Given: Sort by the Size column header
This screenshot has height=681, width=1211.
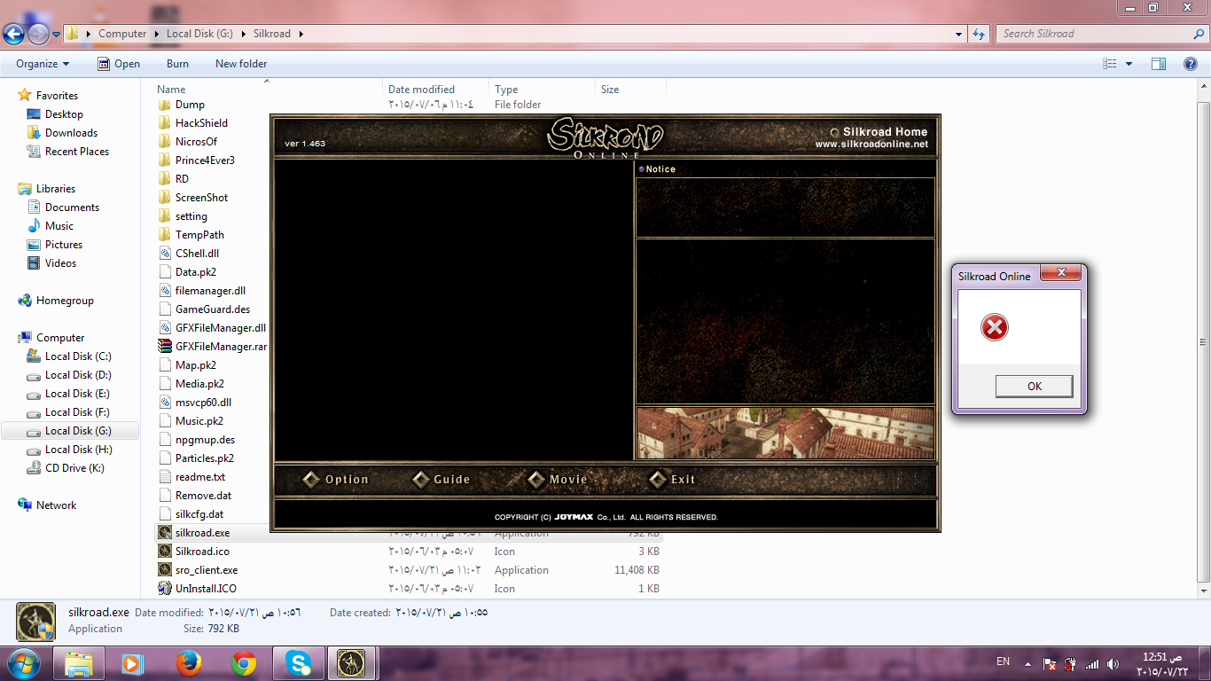Looking at the screenshot, I should (610, 90).
